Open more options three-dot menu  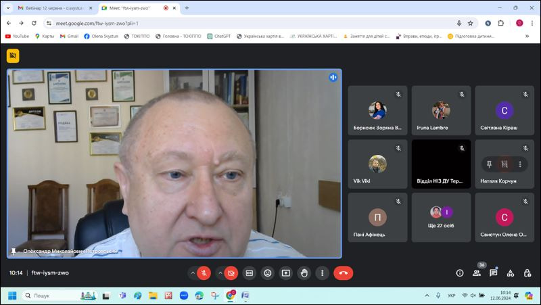(x=323, y=273)
